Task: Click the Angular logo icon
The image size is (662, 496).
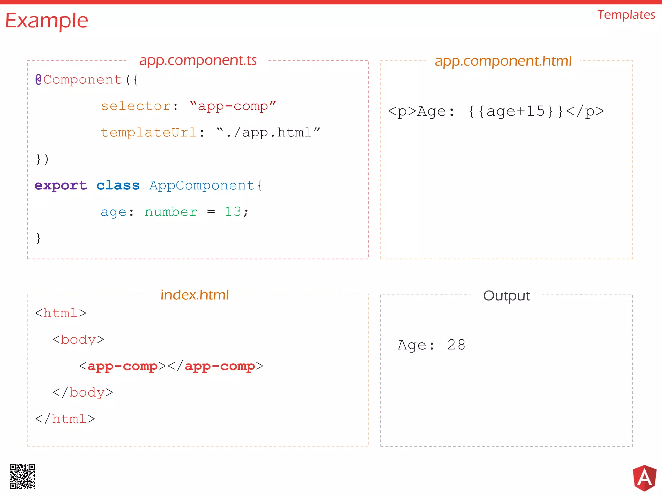Action: 644,478
